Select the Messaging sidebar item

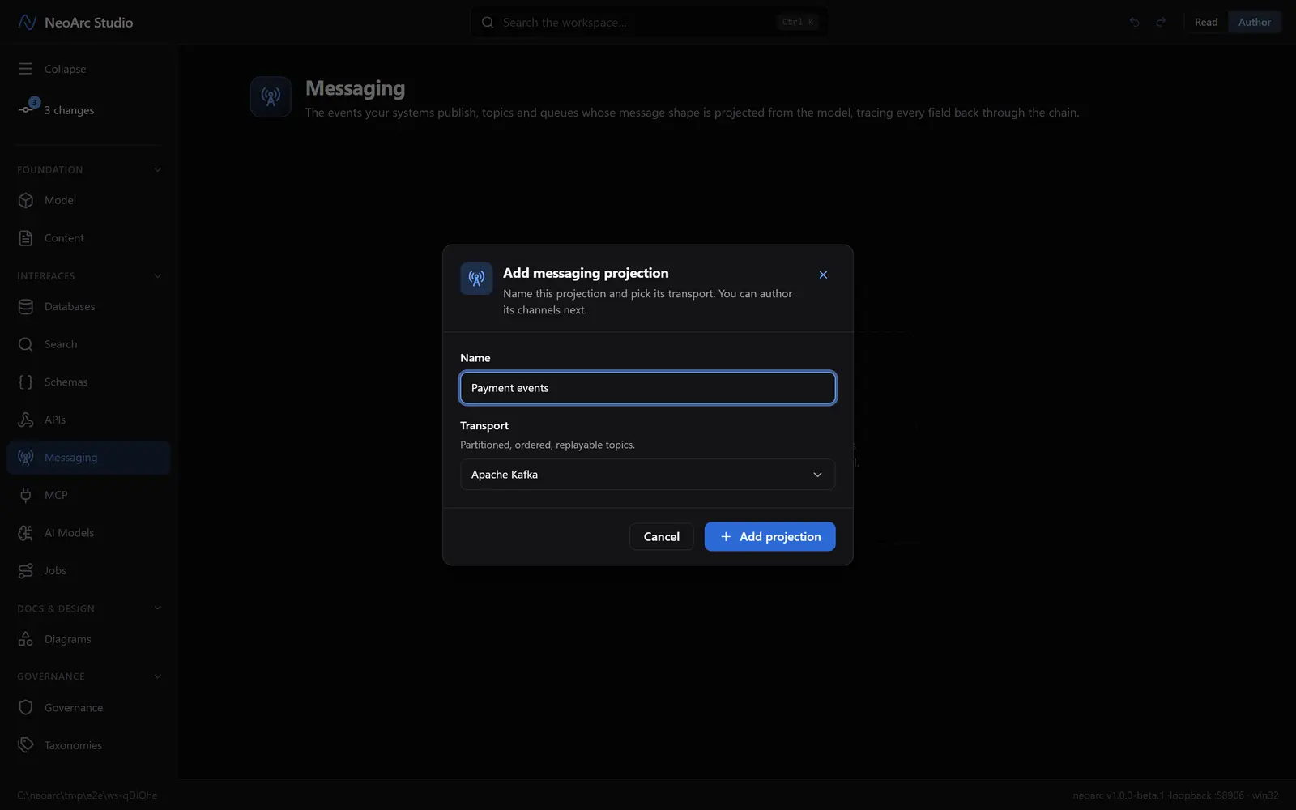point(88,458)
